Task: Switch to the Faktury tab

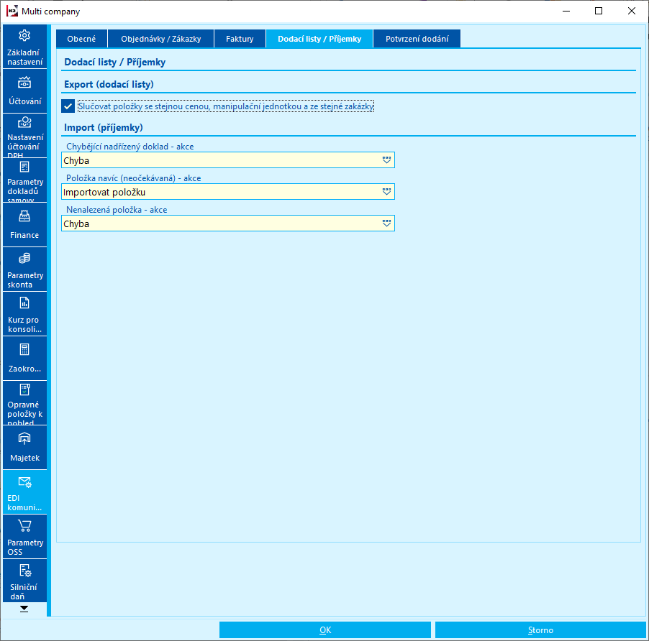Action: pyautogui.click(x=240, y=39)
